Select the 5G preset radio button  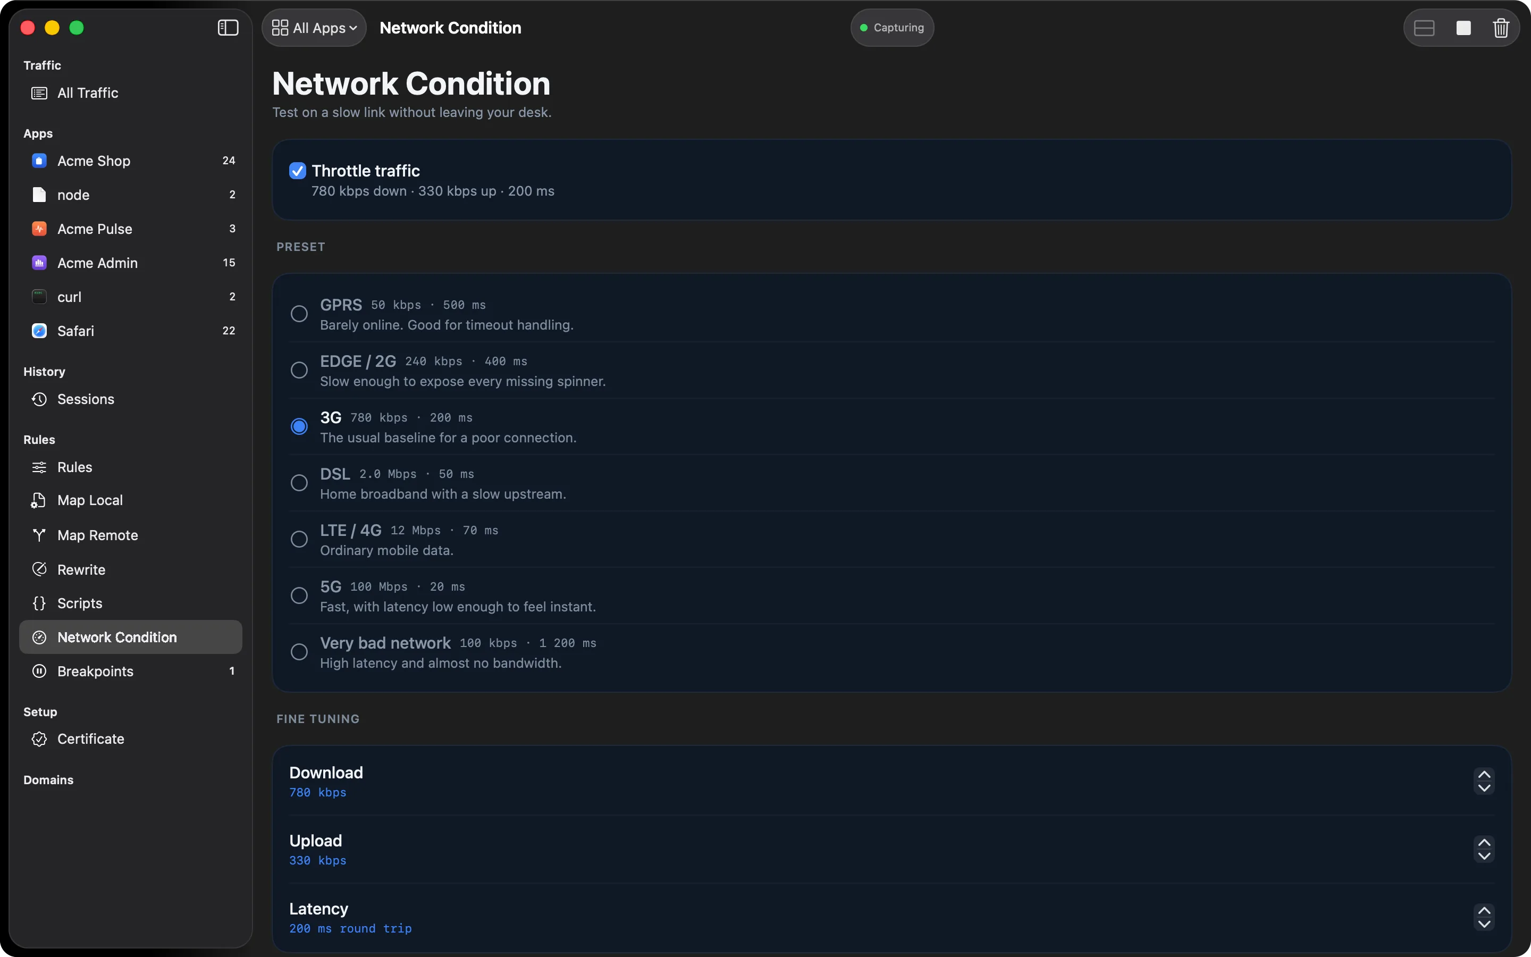[299, 595]
